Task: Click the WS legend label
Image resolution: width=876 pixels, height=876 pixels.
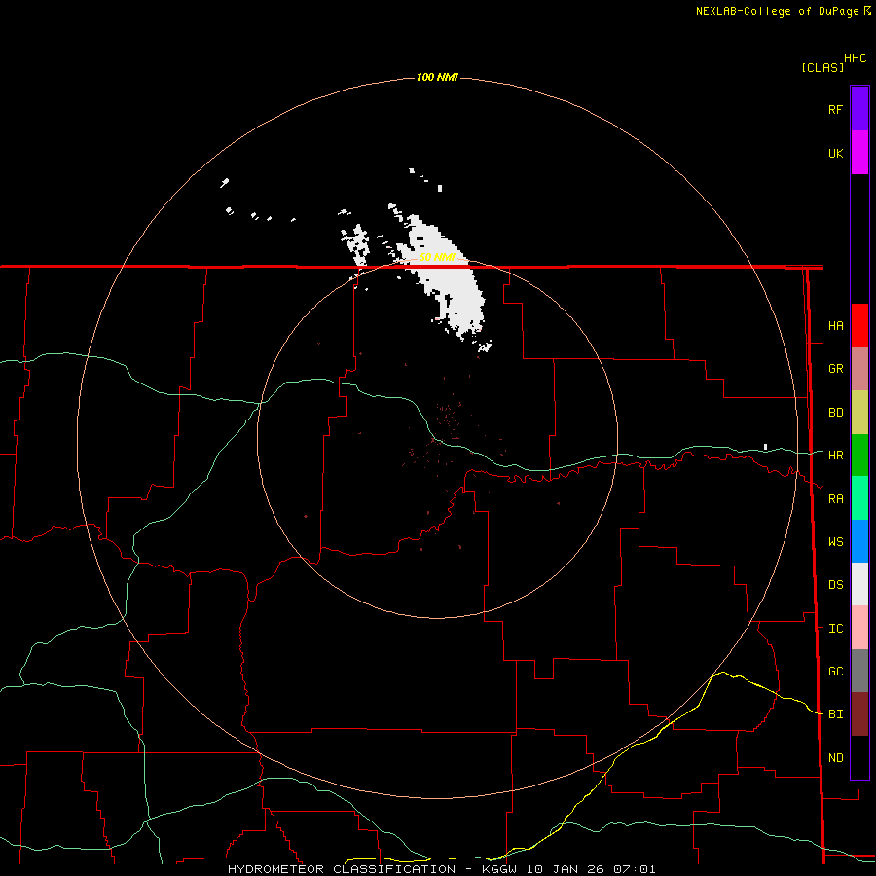Action: 835,542
